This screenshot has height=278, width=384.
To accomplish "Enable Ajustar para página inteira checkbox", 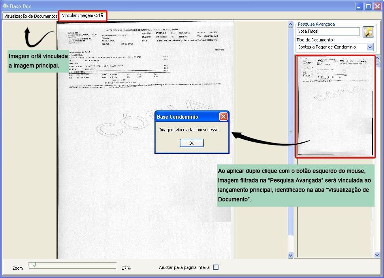I will point(216,267).
